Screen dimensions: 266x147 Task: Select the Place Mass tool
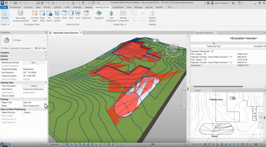tap(42, 16)
